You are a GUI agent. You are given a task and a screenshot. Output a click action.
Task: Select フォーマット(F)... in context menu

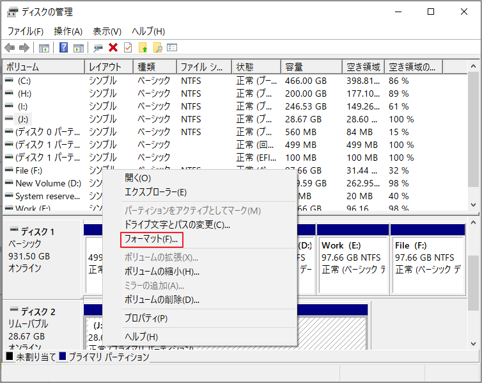152,240
